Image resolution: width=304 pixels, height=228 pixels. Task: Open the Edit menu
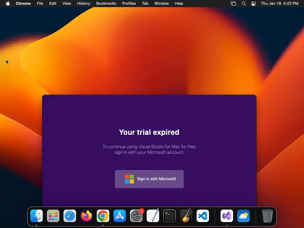coord(53,4)
